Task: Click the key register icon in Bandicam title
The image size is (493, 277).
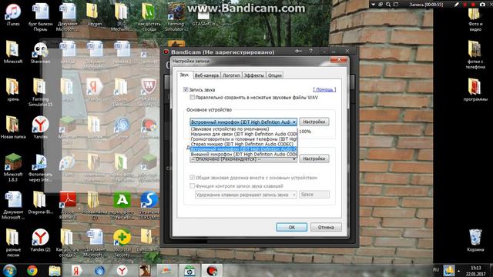Action: (x=298, y=51)
